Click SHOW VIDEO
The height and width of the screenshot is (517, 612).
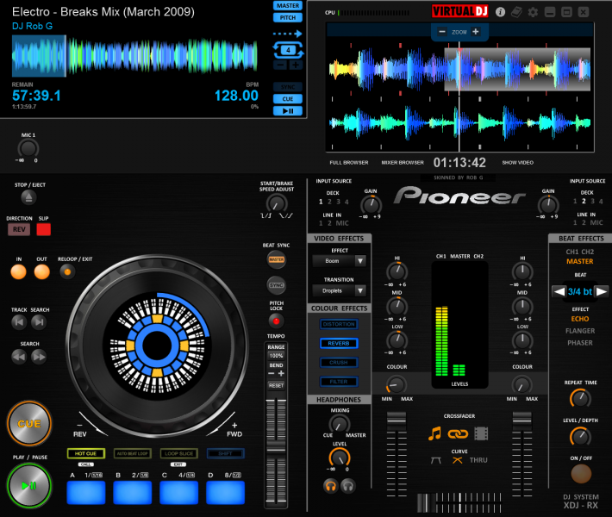pos(517,163)
